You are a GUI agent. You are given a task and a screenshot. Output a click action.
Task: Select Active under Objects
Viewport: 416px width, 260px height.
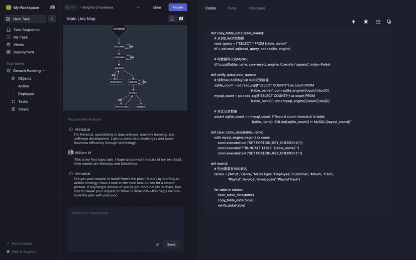(23, 86)
